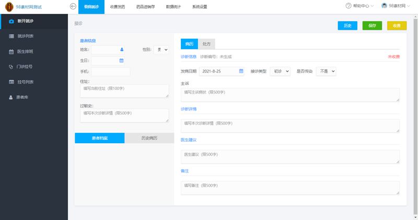Click the 医生排班 calendar icon
Image resolution: width=418 pixels, height=220 pixels.
coord(11,52)
